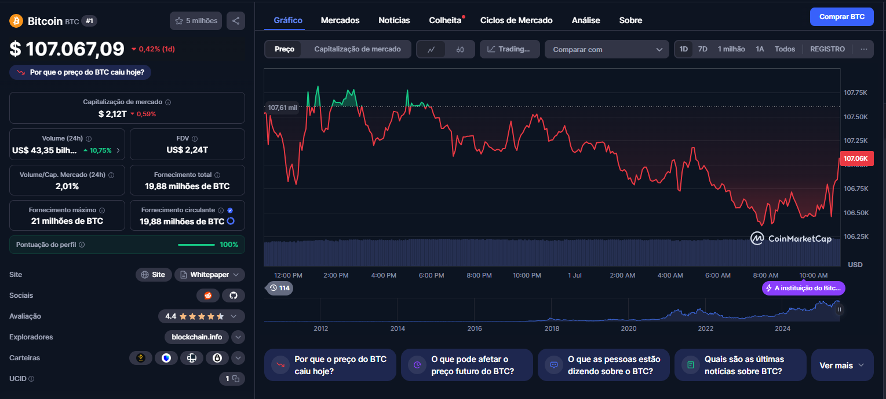Show info for Fornecimento máximo

tap(102, 210)
